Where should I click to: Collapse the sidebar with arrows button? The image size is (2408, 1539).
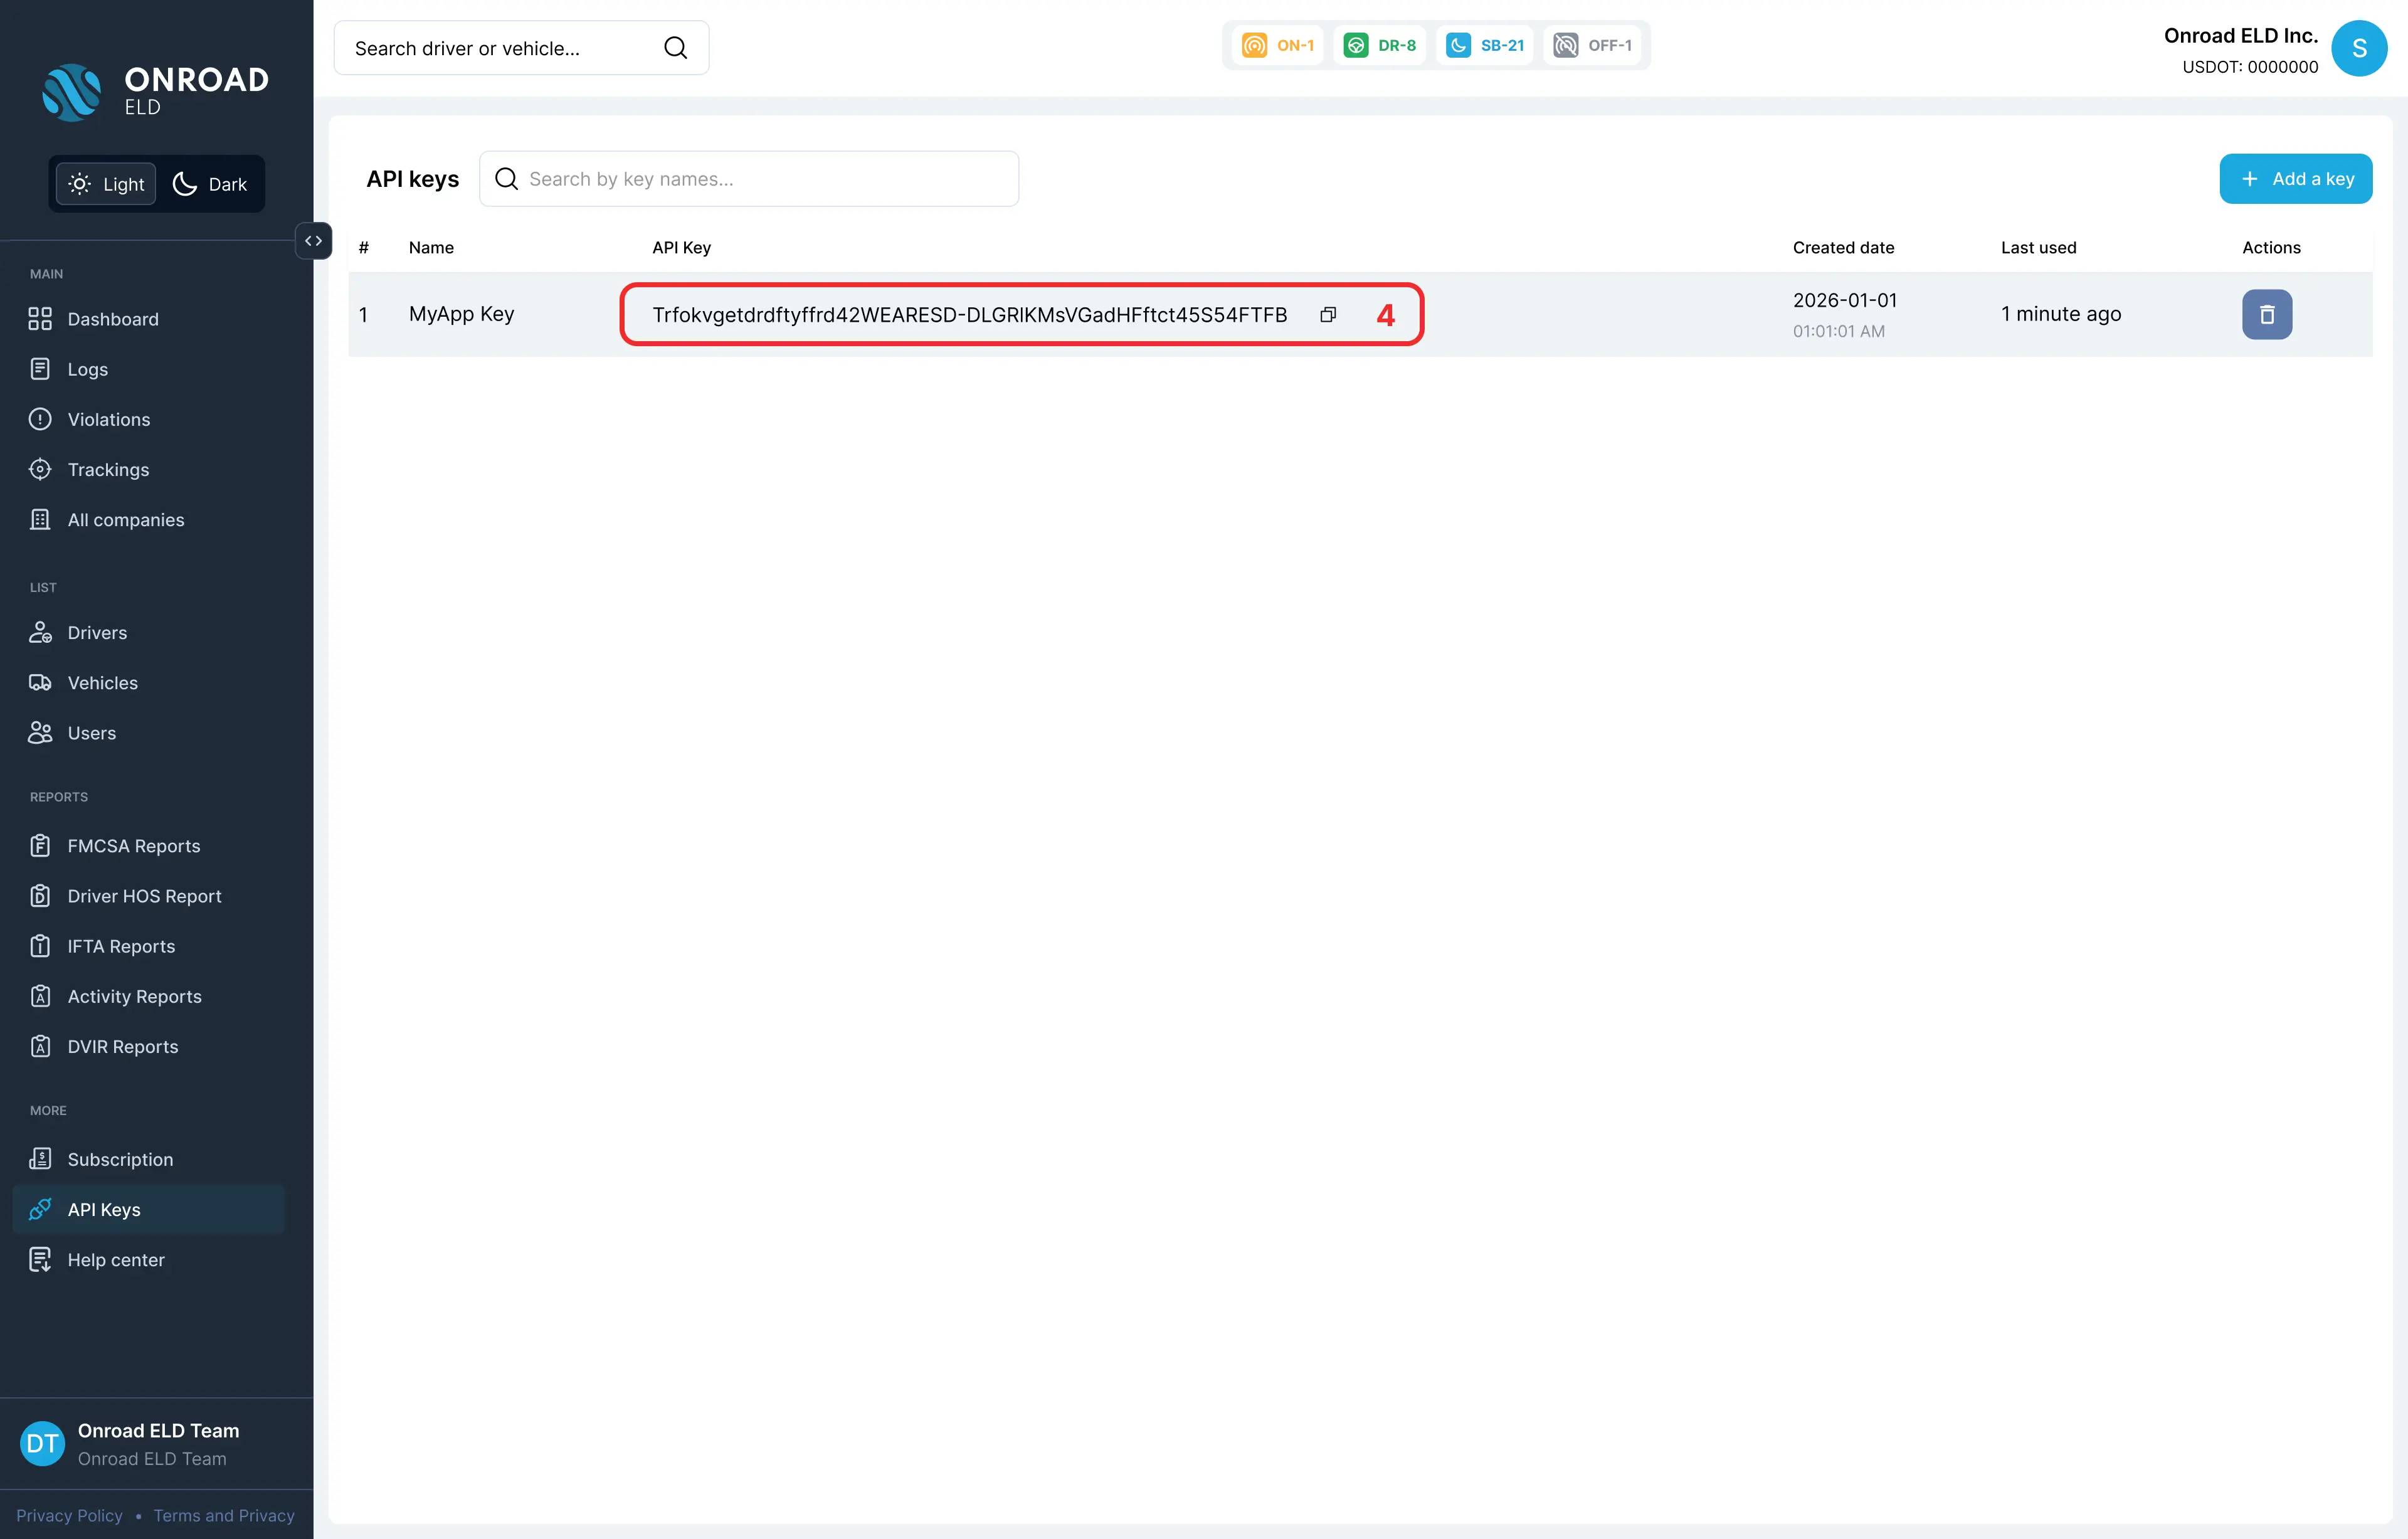coord(314,241)
